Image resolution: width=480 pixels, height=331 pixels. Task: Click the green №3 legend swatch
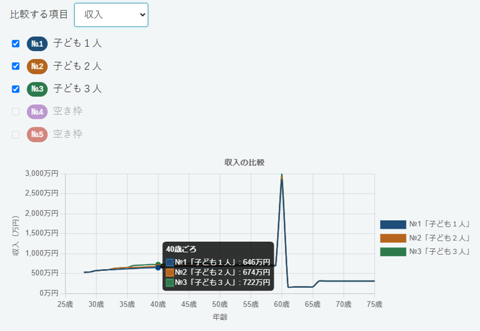pyautogui.click(x=393, y=252)
